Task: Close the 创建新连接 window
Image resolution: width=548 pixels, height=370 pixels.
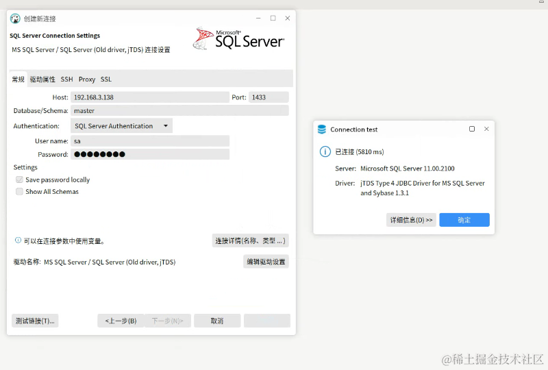Action: [x=288, y=18]
